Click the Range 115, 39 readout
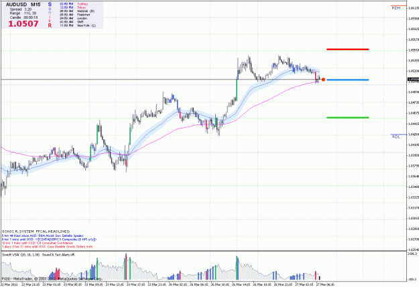419x287 pixels. click(x=23, y=13)
